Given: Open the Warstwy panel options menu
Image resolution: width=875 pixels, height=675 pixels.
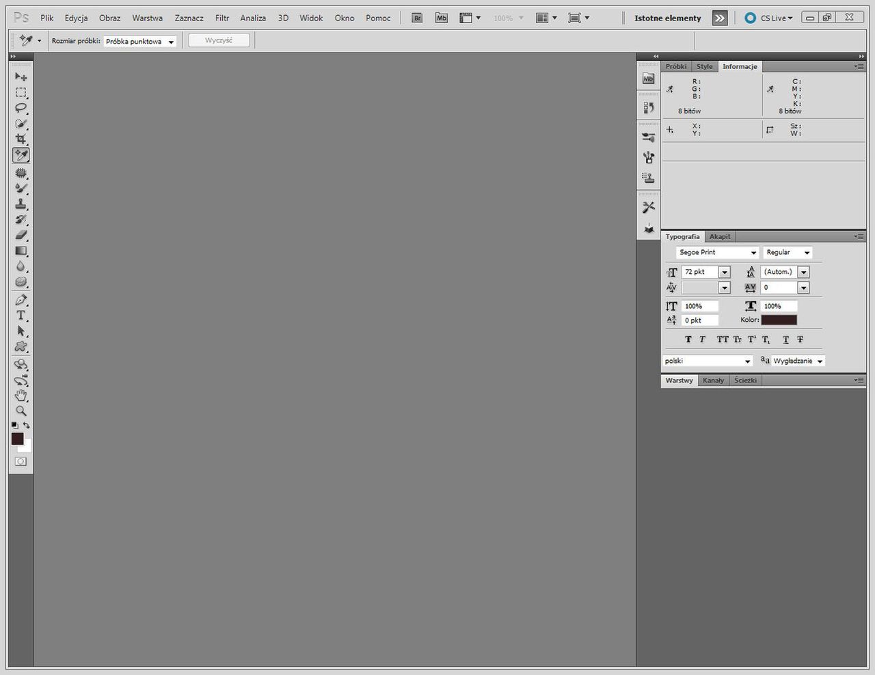Looking at the screenshot, I should [x=859, y=380].
